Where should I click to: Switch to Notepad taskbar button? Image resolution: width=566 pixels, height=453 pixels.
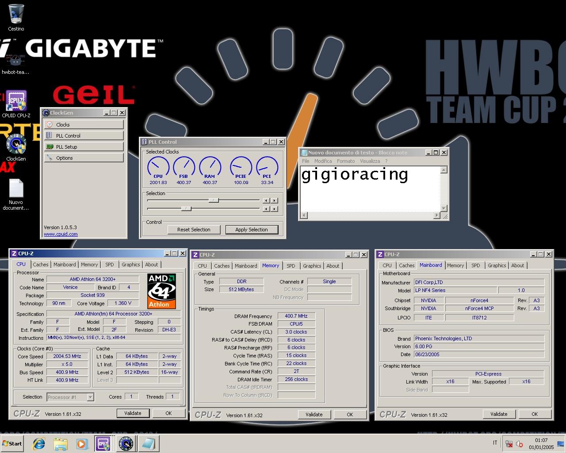point(148,444)
